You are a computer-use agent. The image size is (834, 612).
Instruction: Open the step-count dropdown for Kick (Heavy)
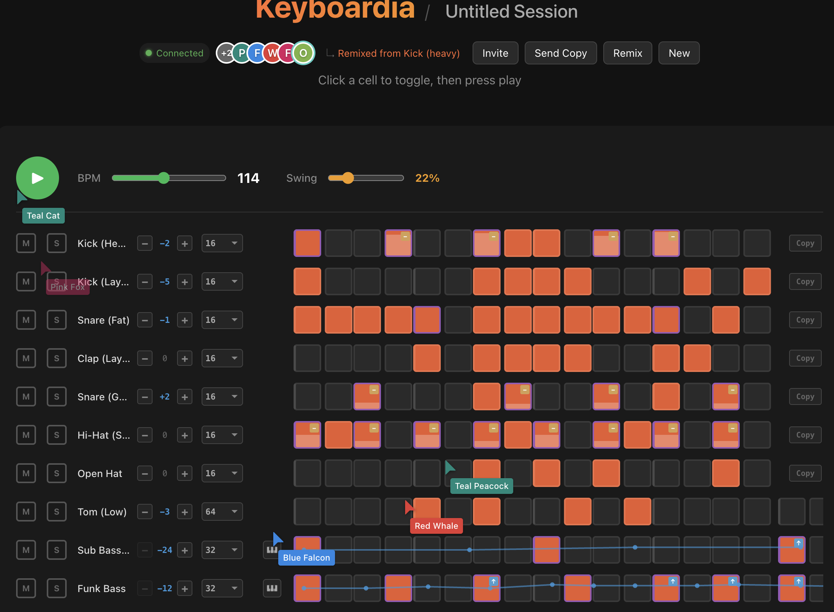(222, 243)
